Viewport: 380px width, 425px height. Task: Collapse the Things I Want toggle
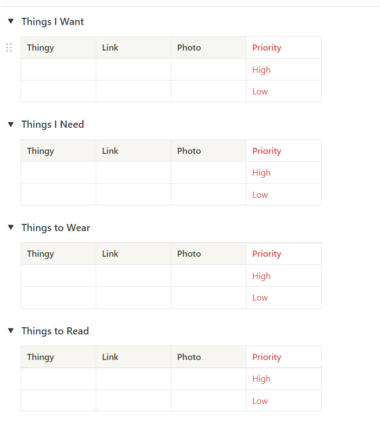pyautogui.click(x=11, y=22)
